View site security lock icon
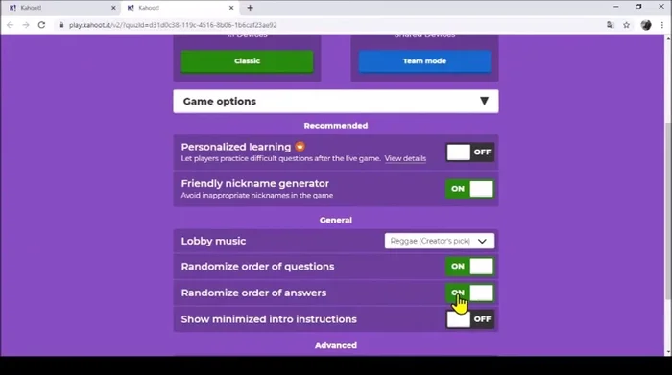The width and height of the screenshot is (672, 375). [x=60, y=25]
